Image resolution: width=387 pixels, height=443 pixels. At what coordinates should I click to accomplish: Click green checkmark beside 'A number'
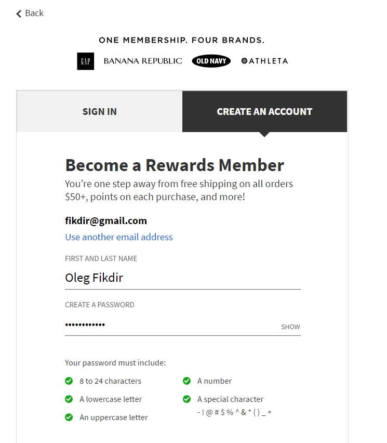click(187, 381)
